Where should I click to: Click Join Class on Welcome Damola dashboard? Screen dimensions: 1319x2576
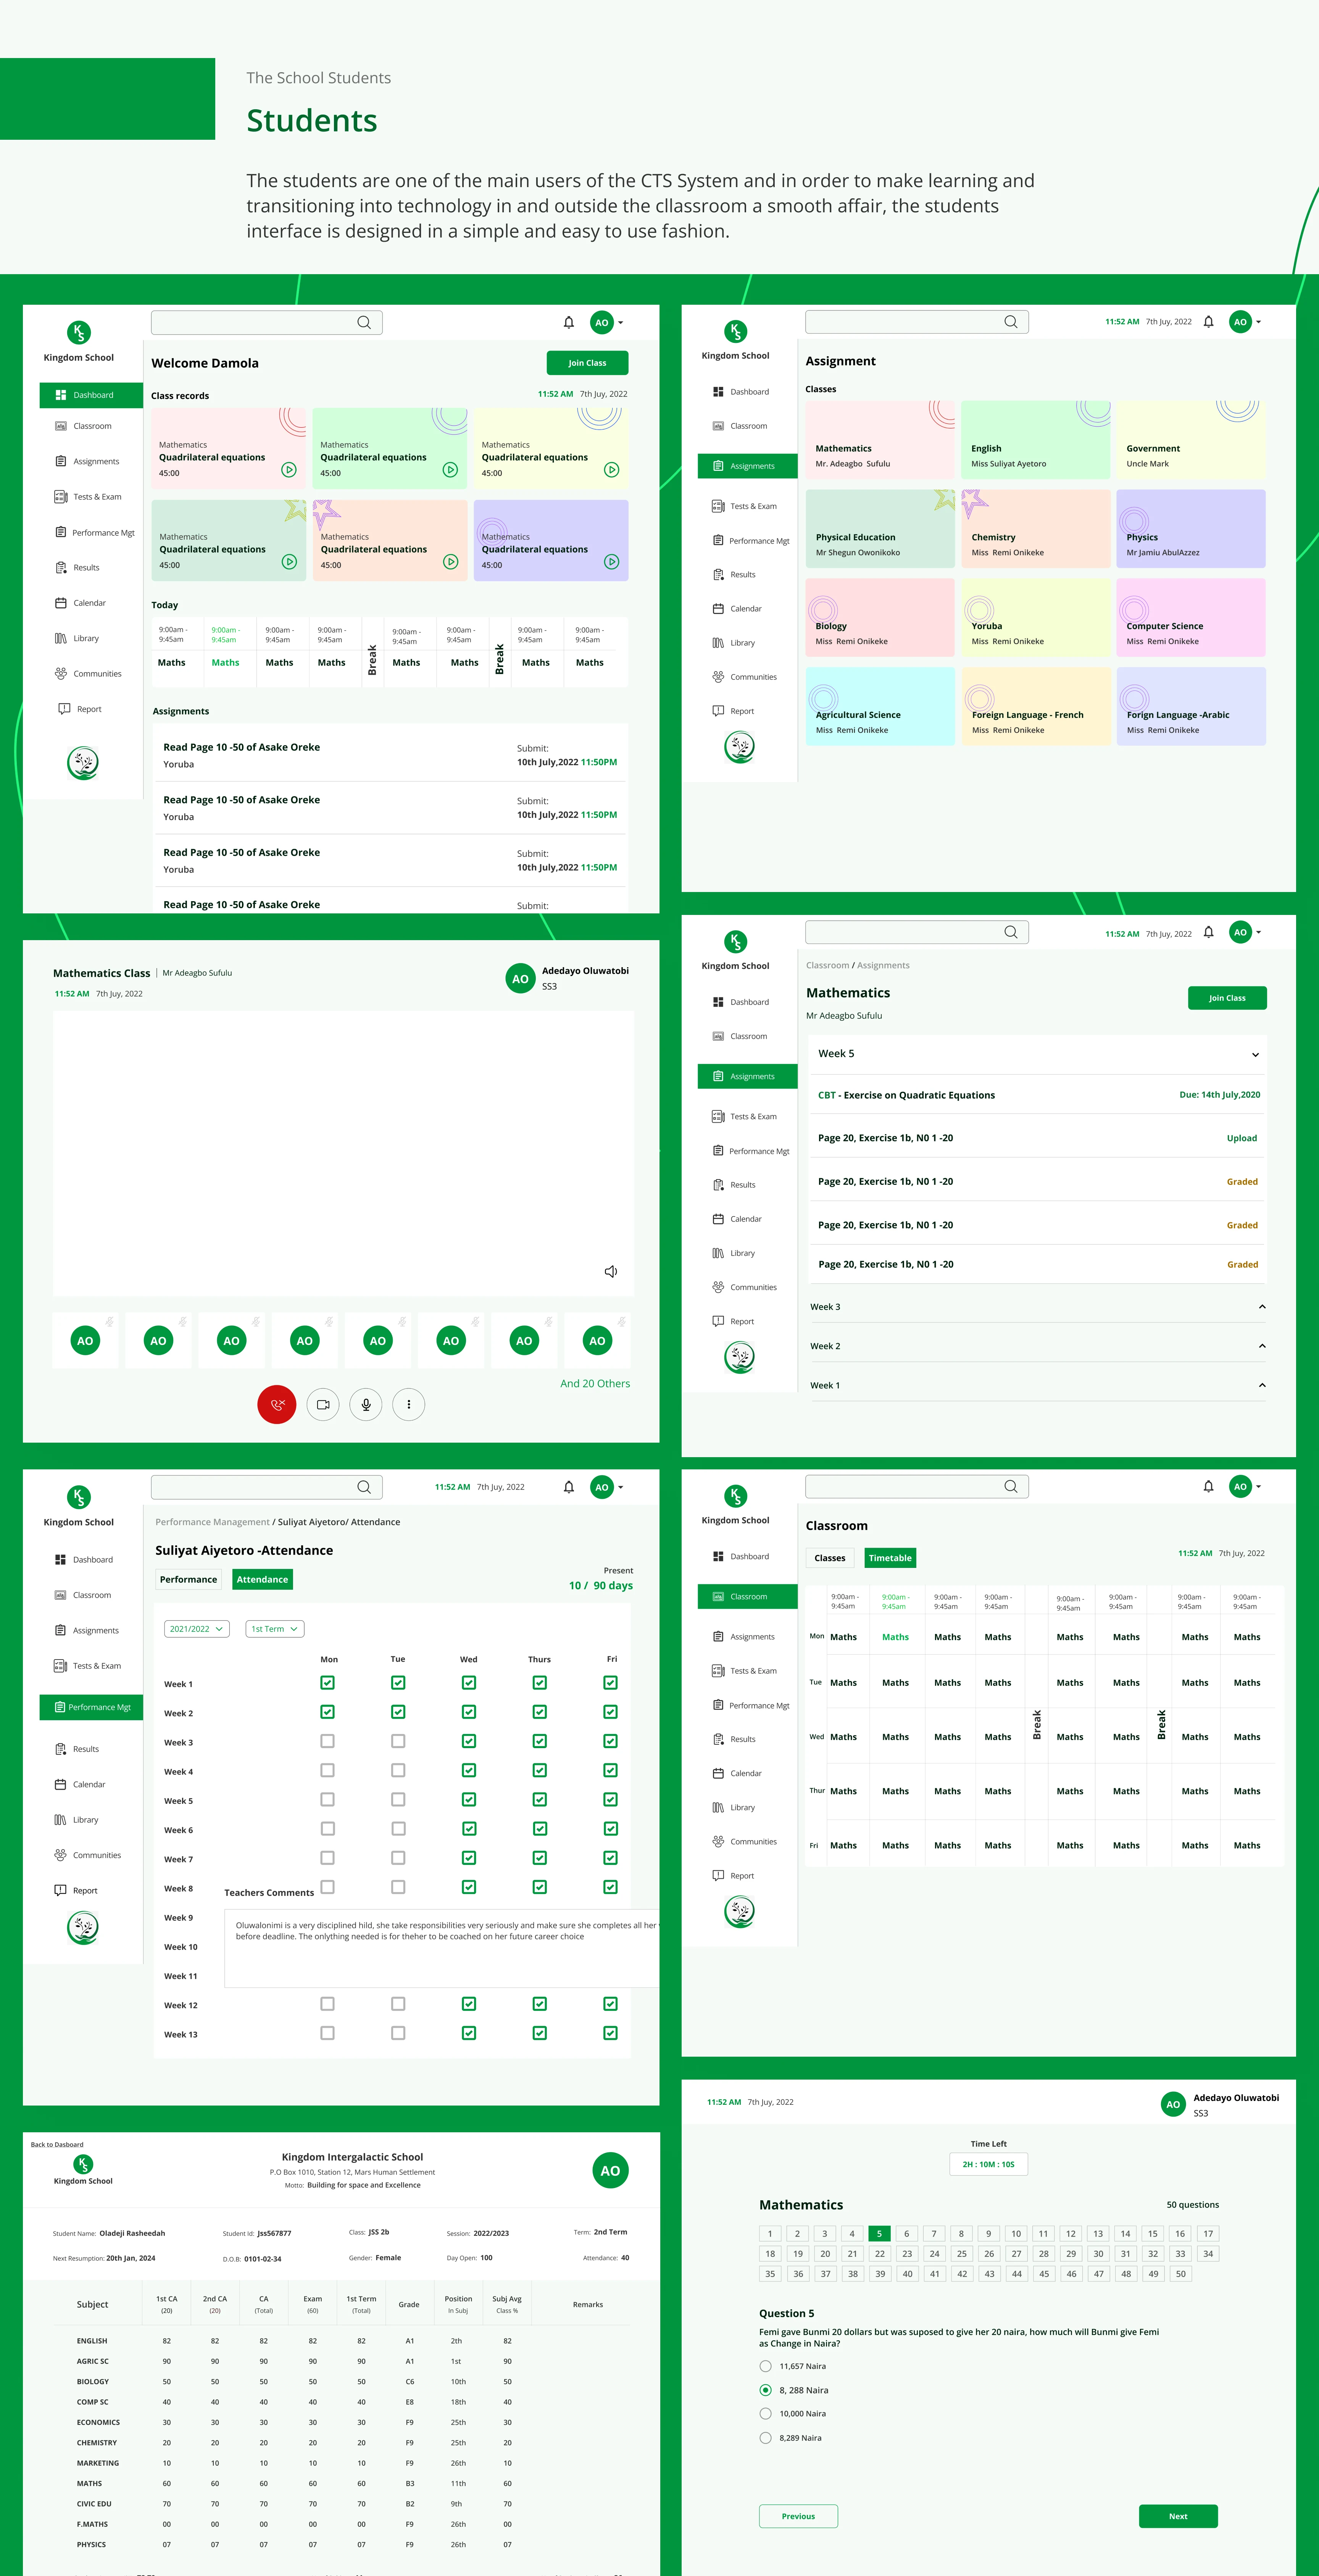pyautogui.click(x=587, y=363)
